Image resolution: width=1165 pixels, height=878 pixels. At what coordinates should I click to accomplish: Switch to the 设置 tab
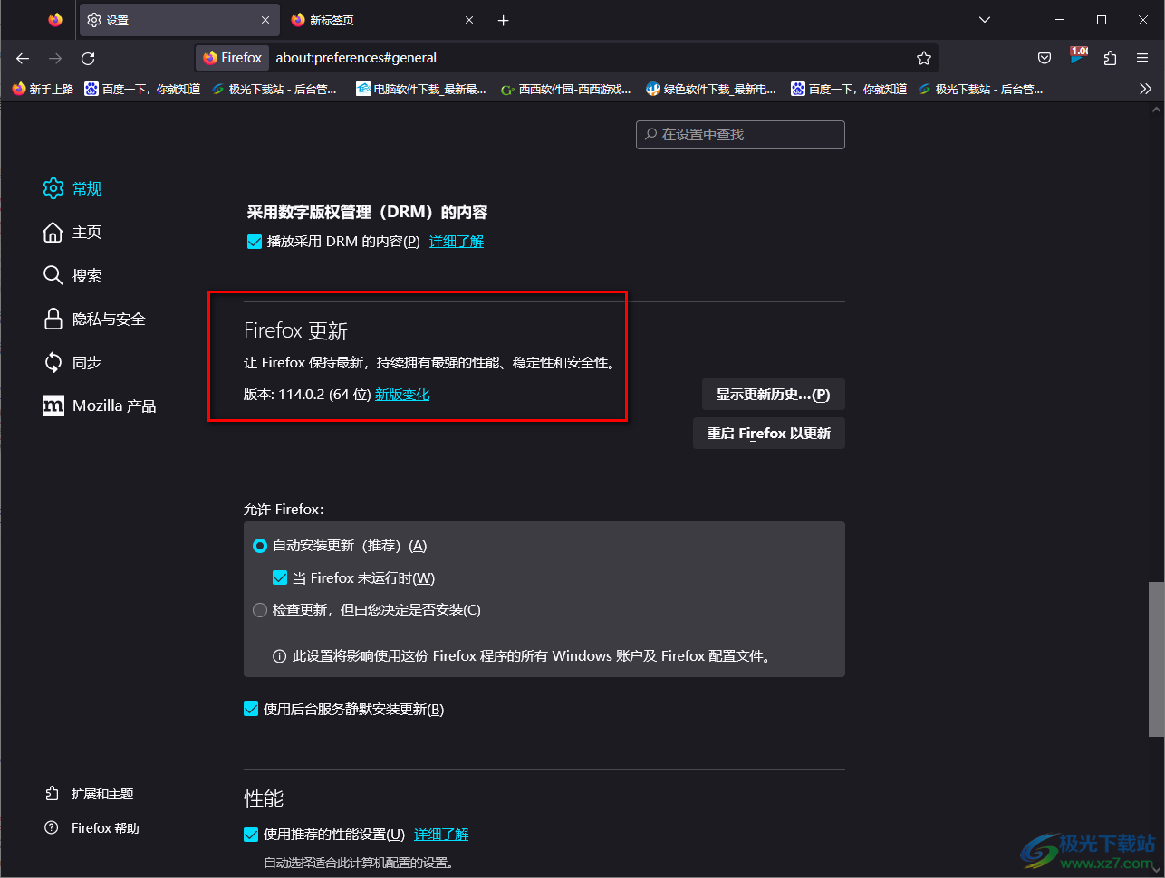coord(178,20)
